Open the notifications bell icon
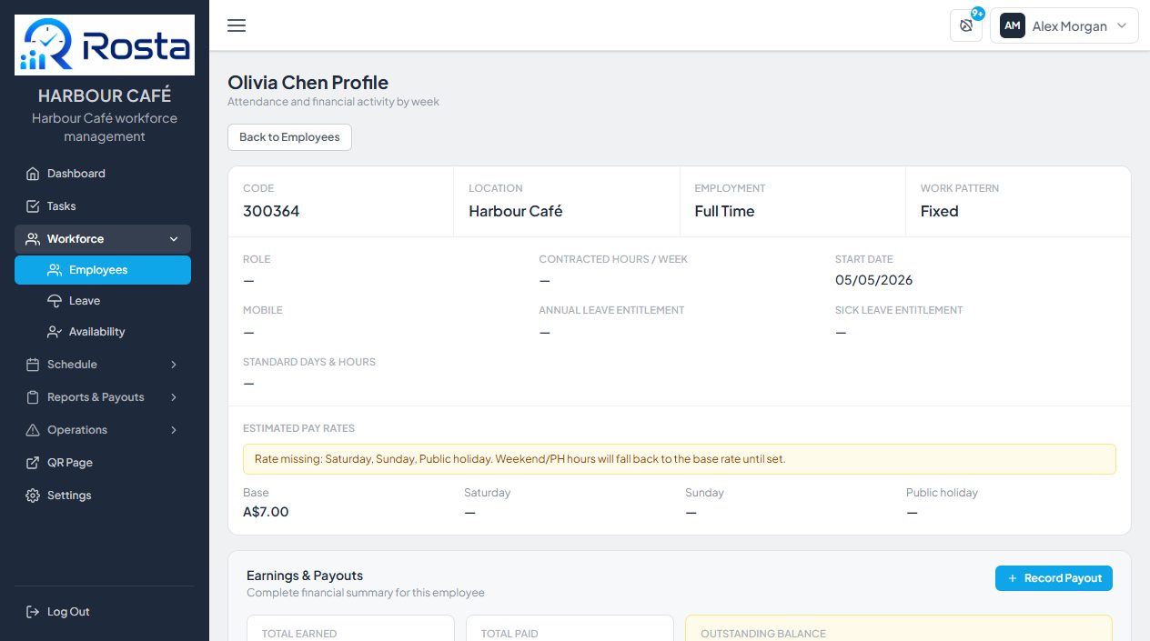This screenshot has width=1150, height=641. [x=966, y=25]
